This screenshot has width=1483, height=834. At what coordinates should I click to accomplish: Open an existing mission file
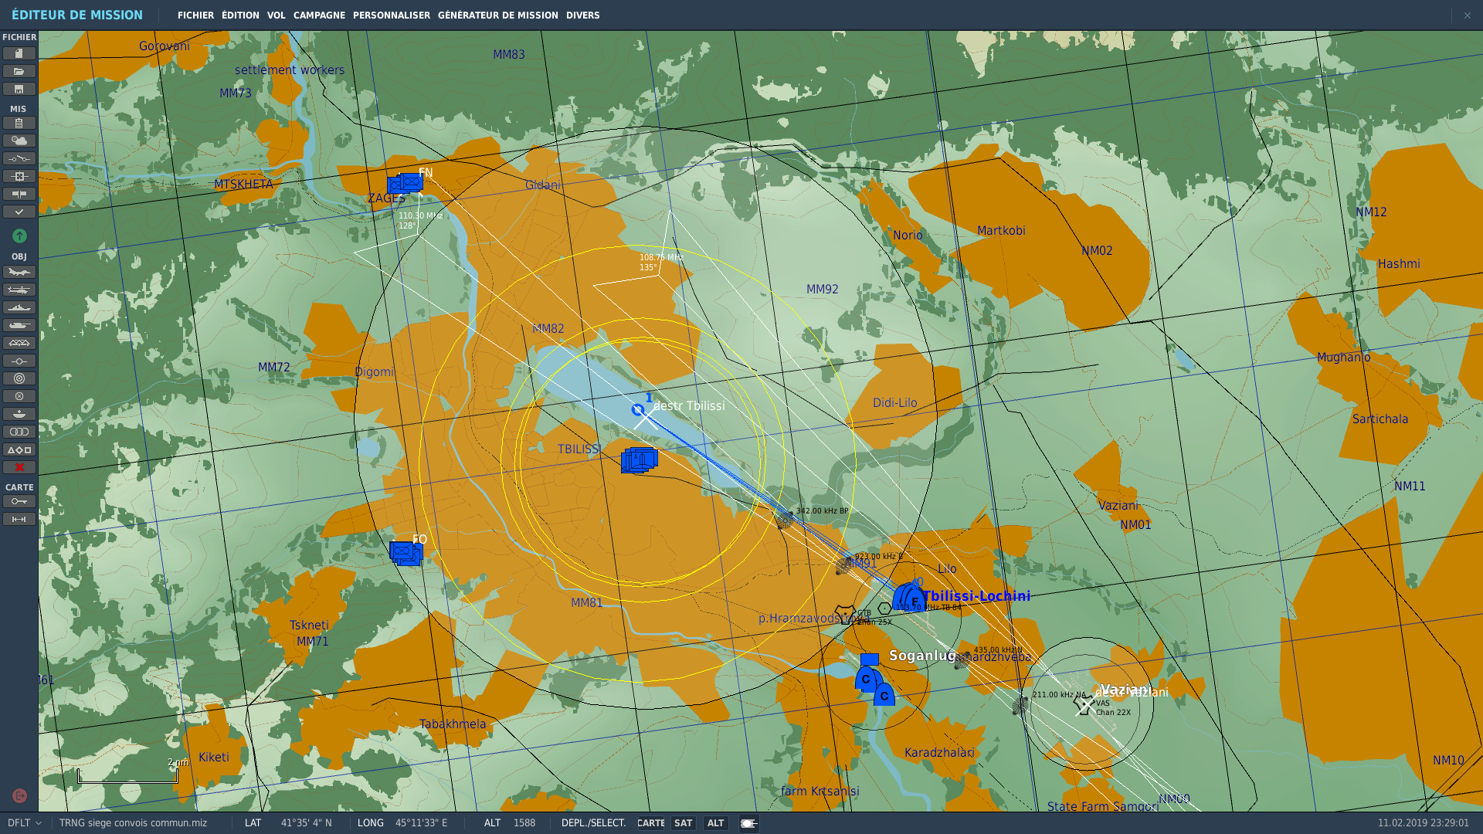pos(19,71)
